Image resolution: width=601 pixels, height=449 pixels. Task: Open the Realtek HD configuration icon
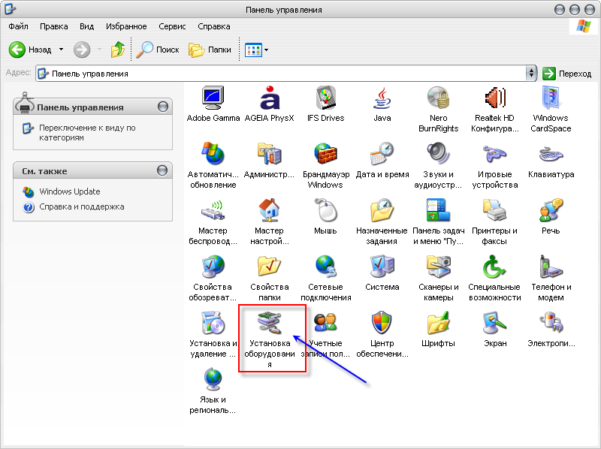[494, 109]
